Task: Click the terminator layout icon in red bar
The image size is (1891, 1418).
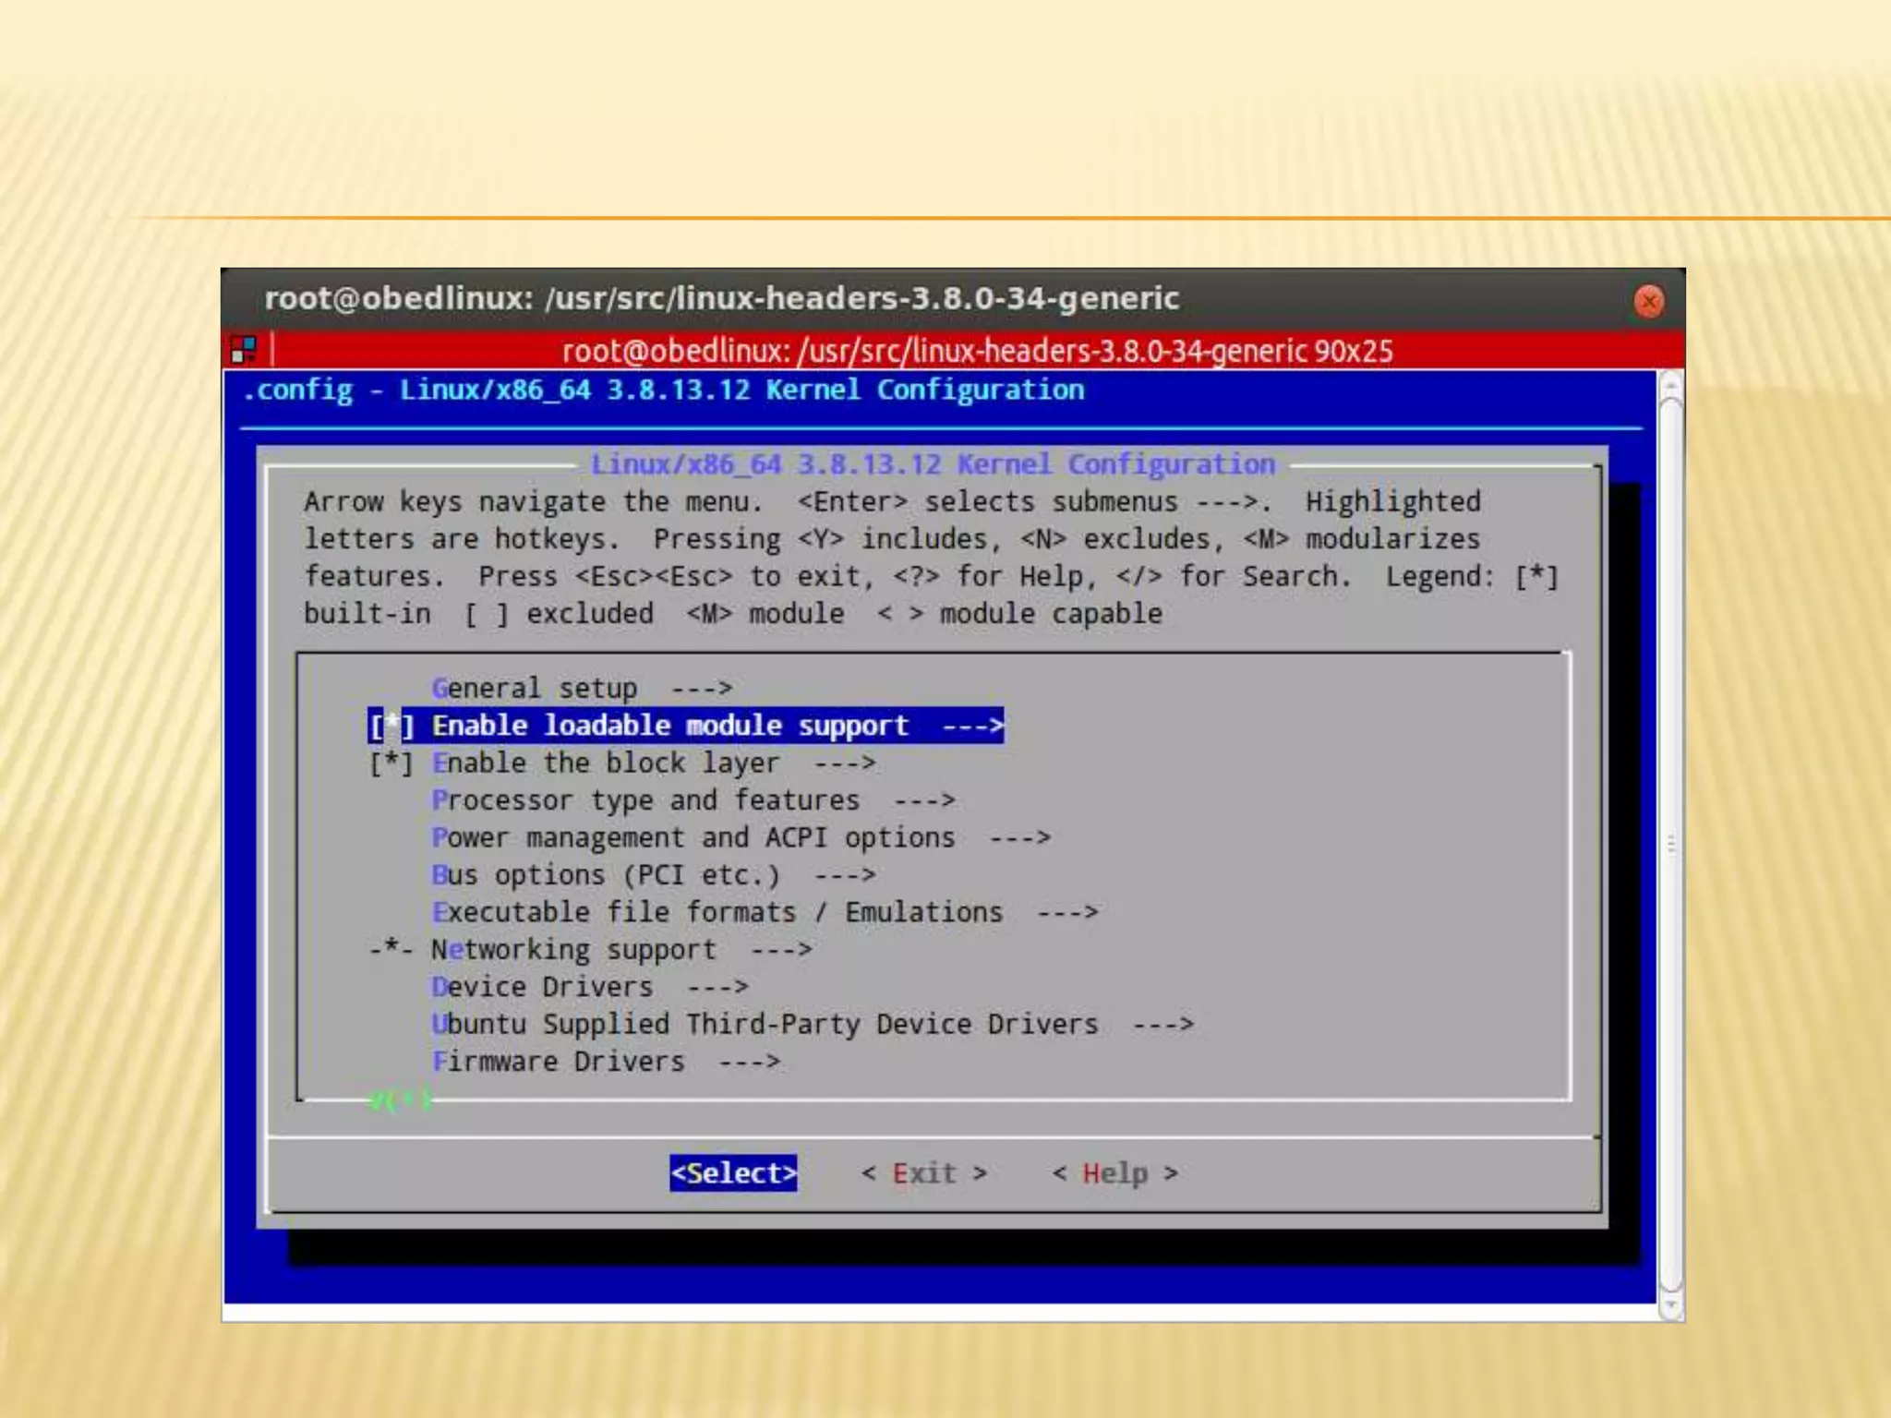Action: click(244, 350)
